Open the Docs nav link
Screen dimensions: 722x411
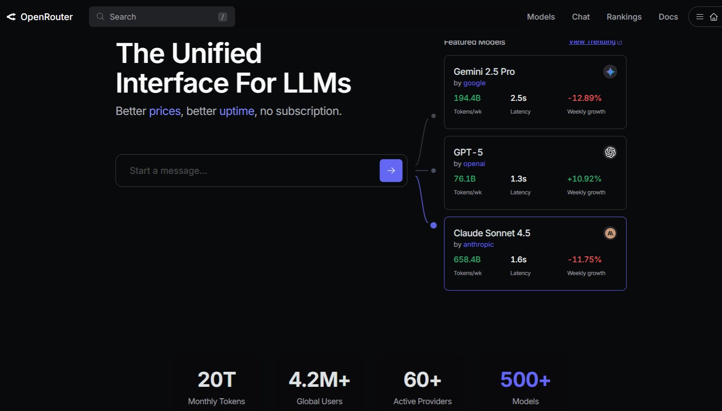(668, 17)
